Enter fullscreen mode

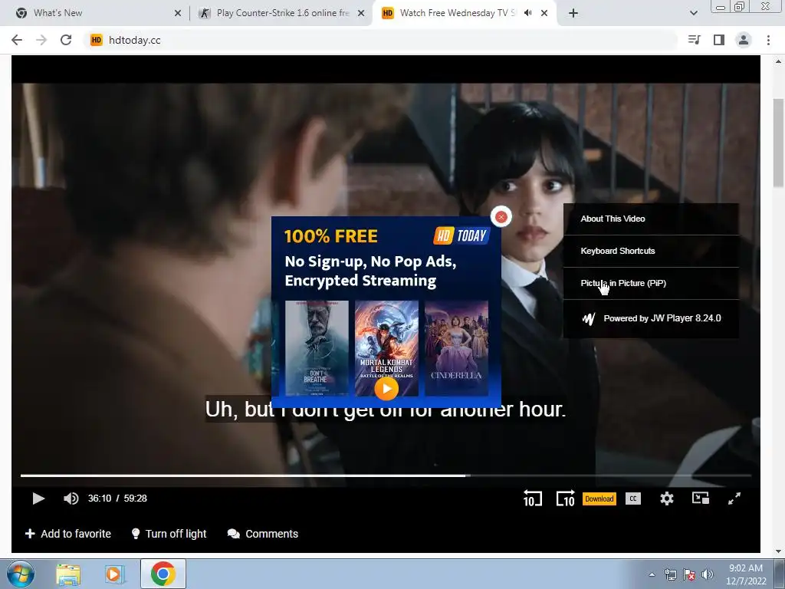pos(734,499)
